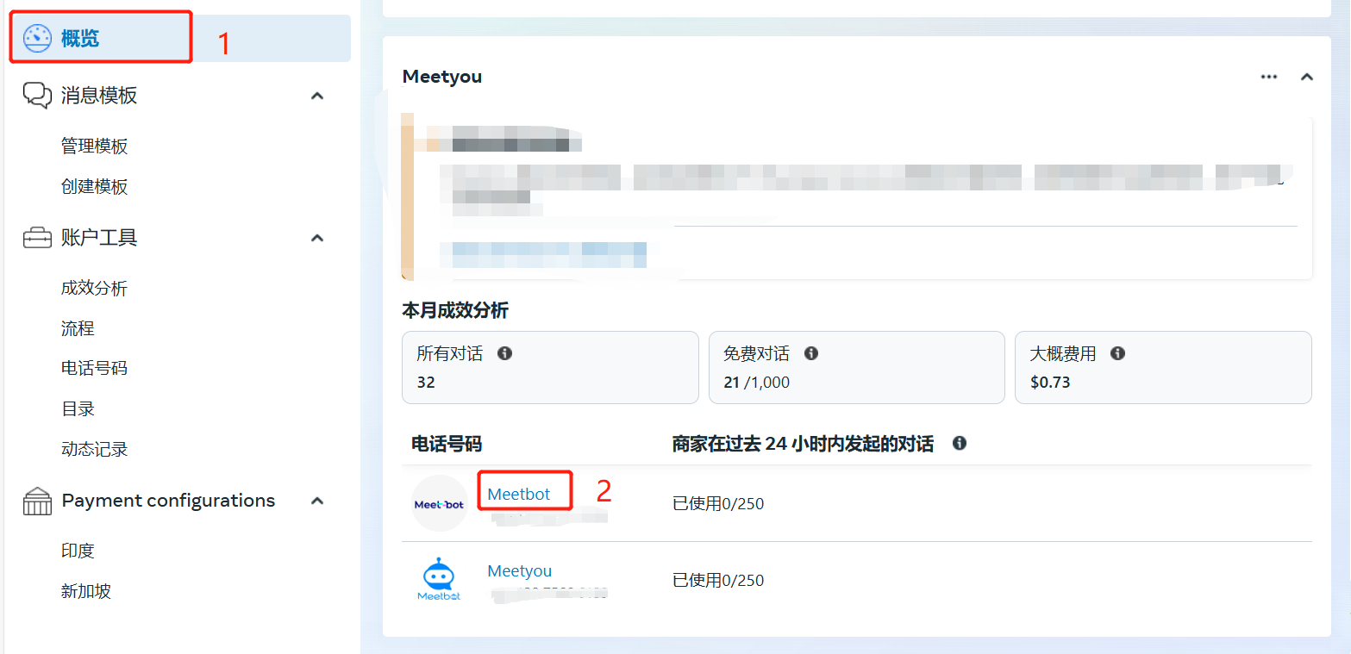Open 动态记录 in the sidebar
The width and height of the screenshot is (1351, 654).
tap(95, 449)
